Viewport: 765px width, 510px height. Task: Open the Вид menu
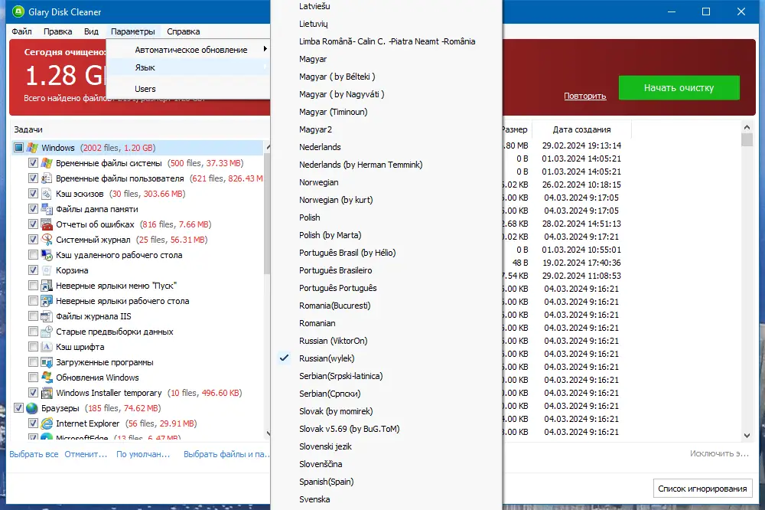click(91, 31)
